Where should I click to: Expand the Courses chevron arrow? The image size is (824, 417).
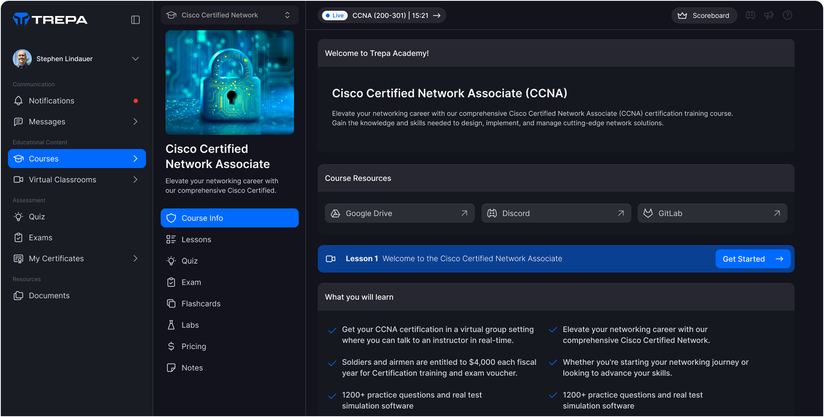point(135,159)
